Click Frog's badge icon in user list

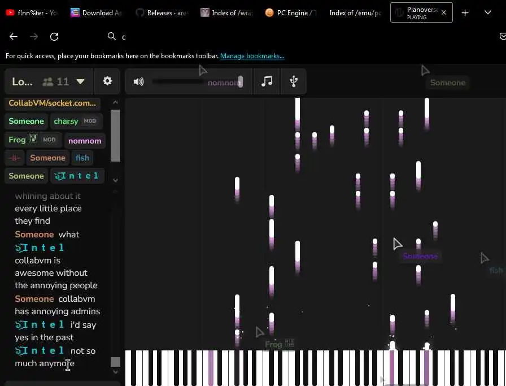coord(33,138)
